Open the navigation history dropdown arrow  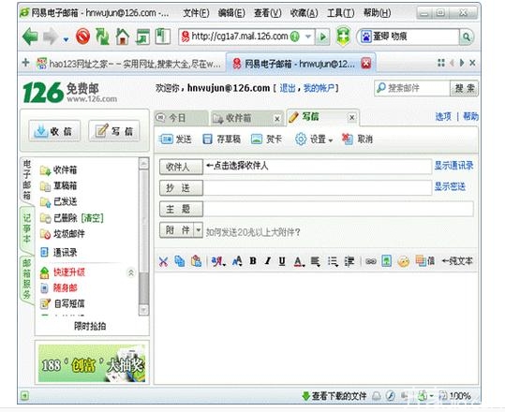click(x=66, y=39)
